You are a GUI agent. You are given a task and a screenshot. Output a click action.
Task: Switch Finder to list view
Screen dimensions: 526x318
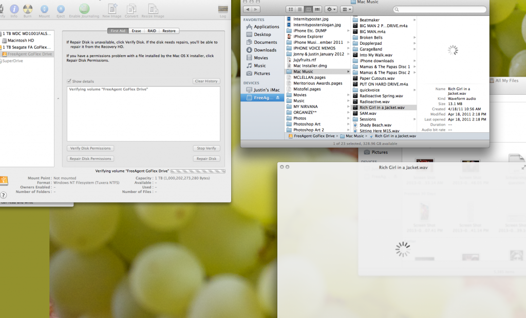[x=299, y=9]
